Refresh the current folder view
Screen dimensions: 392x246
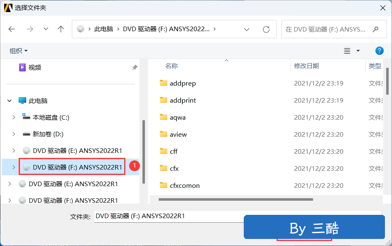(266, 30)
